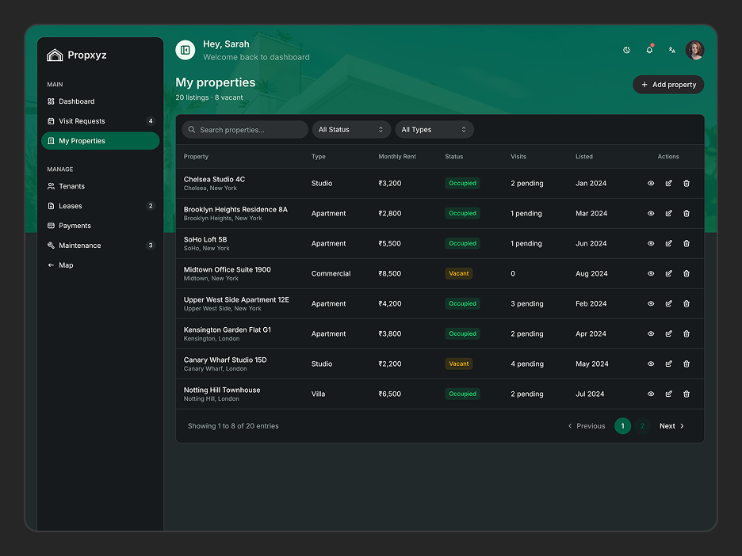
Task: Open Visit Requests in sidebar
Action: click(100, 121)
